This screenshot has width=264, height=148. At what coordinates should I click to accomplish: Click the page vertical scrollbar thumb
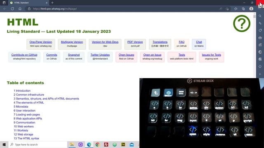[255, 16]
